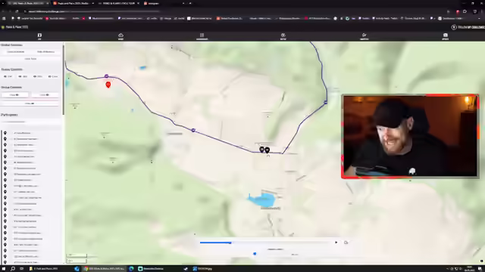Click the right black rider pin on route
Image resolution: width=485 pixels, height=272 pixels.
click(268, 150)
